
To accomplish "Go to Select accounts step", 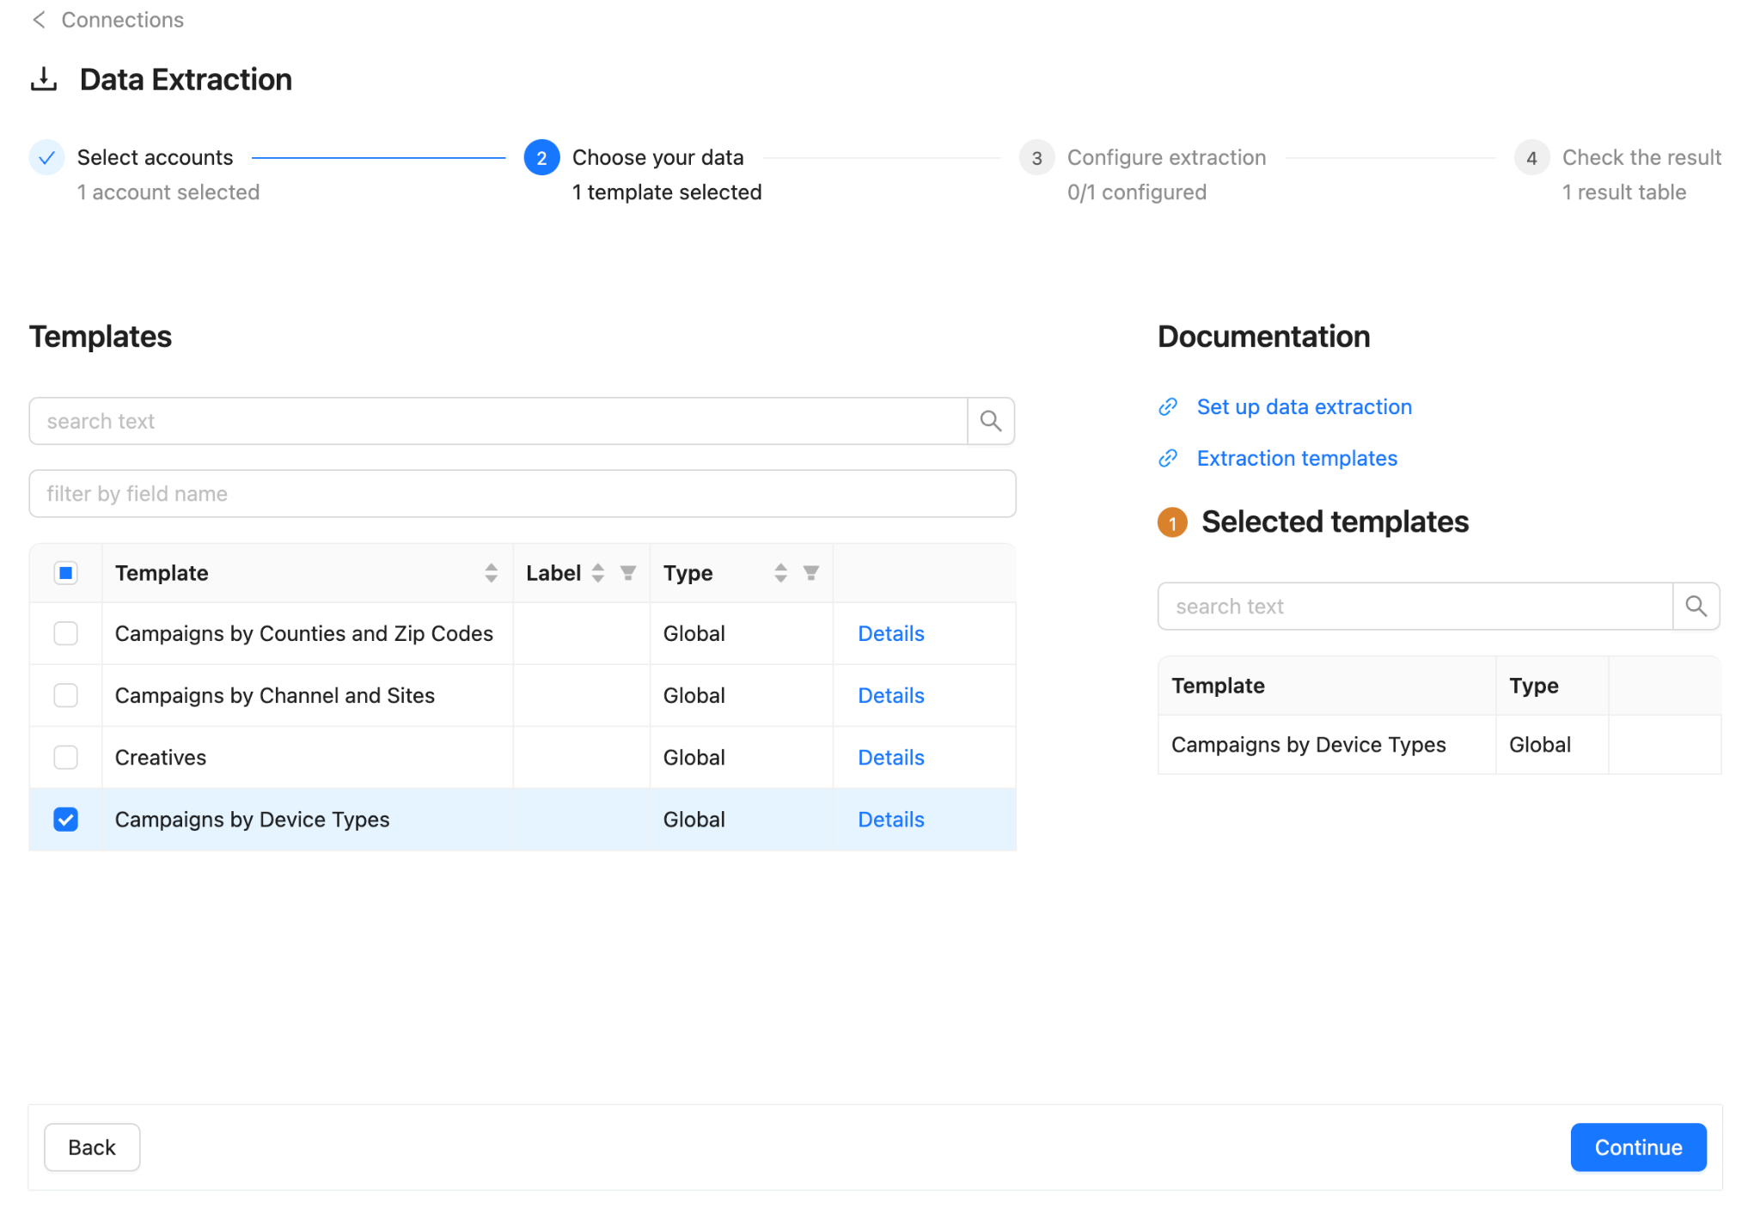I will (155, 158).
